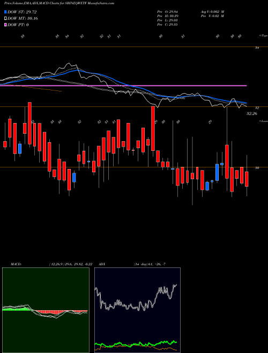Click the ADX (14 day) parameter values
268x353 pixels.
[x=150, y=264]
